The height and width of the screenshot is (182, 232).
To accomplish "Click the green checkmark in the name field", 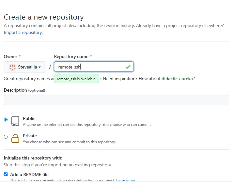I will [128, 67].
